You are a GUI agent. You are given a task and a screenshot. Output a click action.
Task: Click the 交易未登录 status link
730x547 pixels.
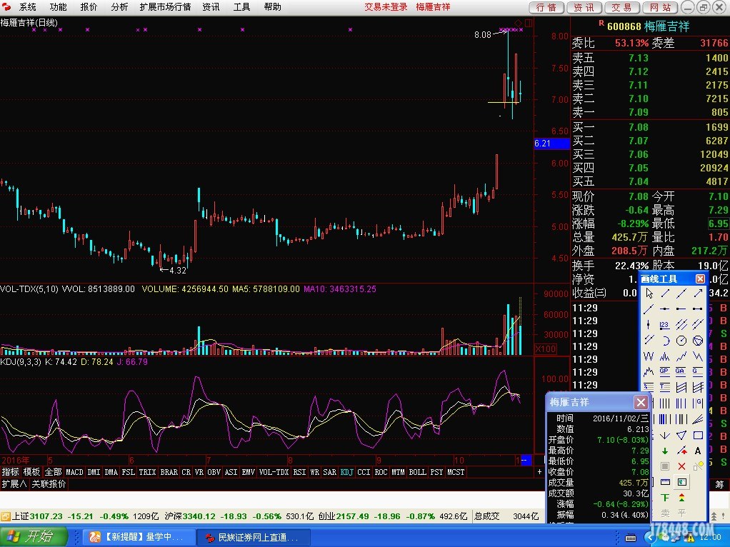386,7
